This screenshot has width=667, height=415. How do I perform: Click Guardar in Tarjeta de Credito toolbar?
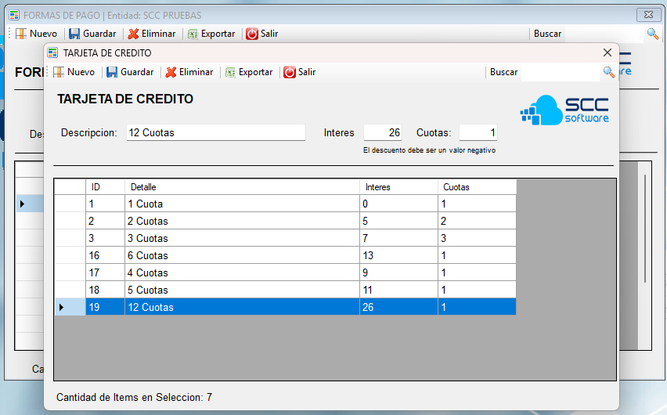coord(130,72)
